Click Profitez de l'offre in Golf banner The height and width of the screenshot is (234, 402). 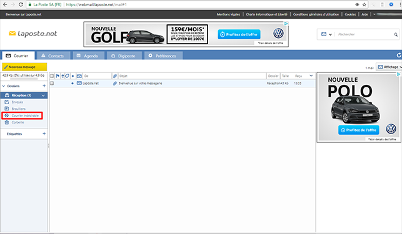tap(239, 34)
